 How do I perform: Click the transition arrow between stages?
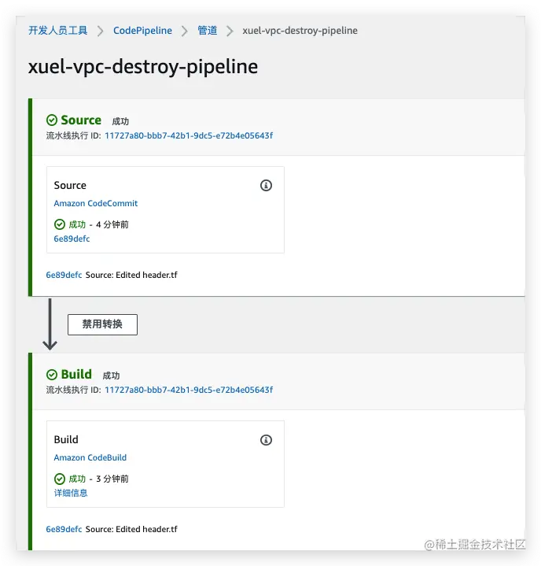click(x=50, y=324)
